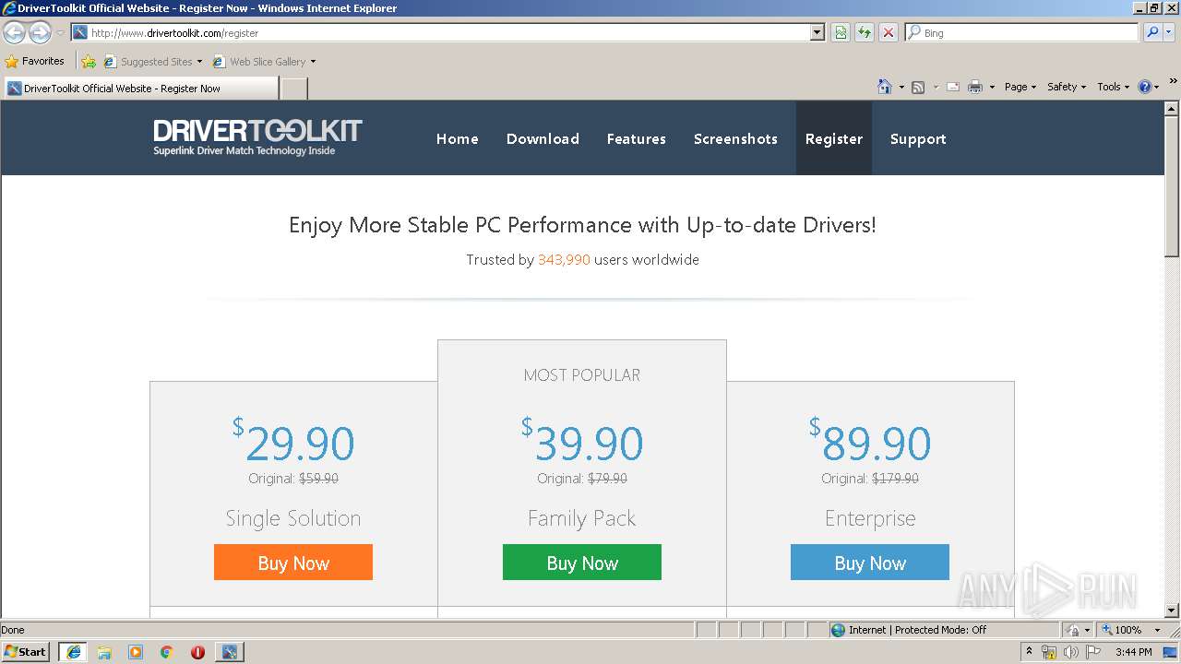Click the taskbar clock showing 3:44 PM
Screen dimensions: 1181x664
(1133, 652)
